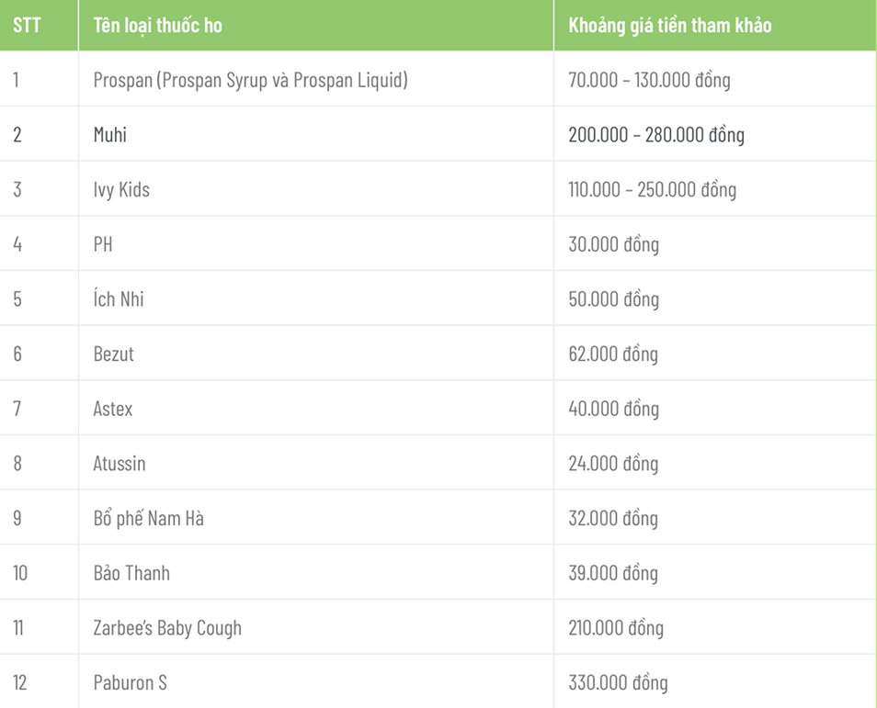Click the STT column header
Viewport: 877px width, 708px height.
27,25
